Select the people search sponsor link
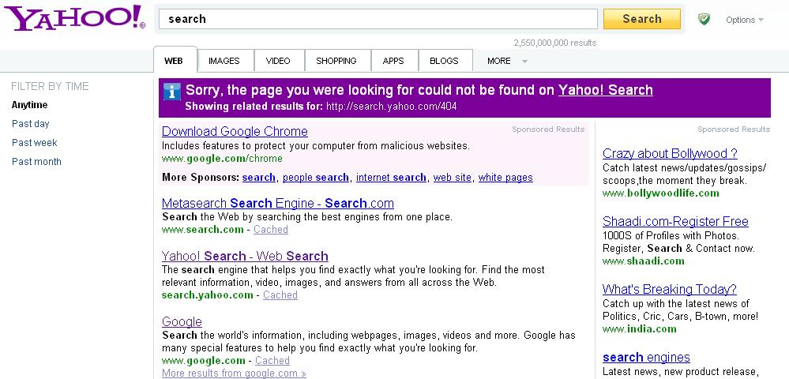The height and width of the screenshot is (379, 789). (316, 178)
